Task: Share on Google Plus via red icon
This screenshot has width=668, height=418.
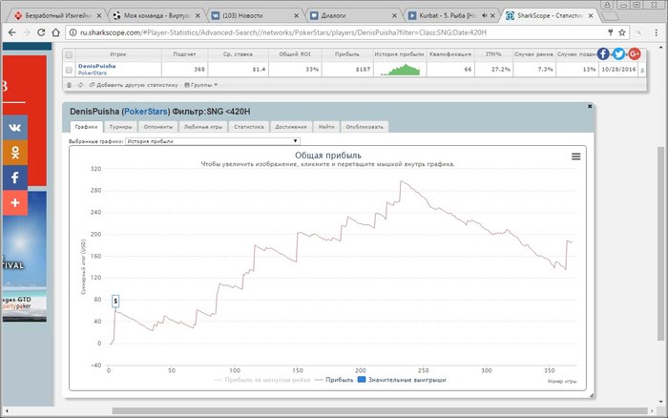Action: pos(635,53)
